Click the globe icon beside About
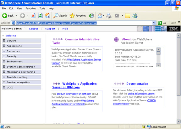Image resolution: width=181 pixels, height=129 pixels. (x=116, y=40)
